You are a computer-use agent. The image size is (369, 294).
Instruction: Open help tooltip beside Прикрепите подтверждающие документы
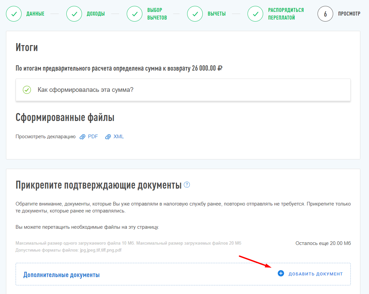click(187, 185)
